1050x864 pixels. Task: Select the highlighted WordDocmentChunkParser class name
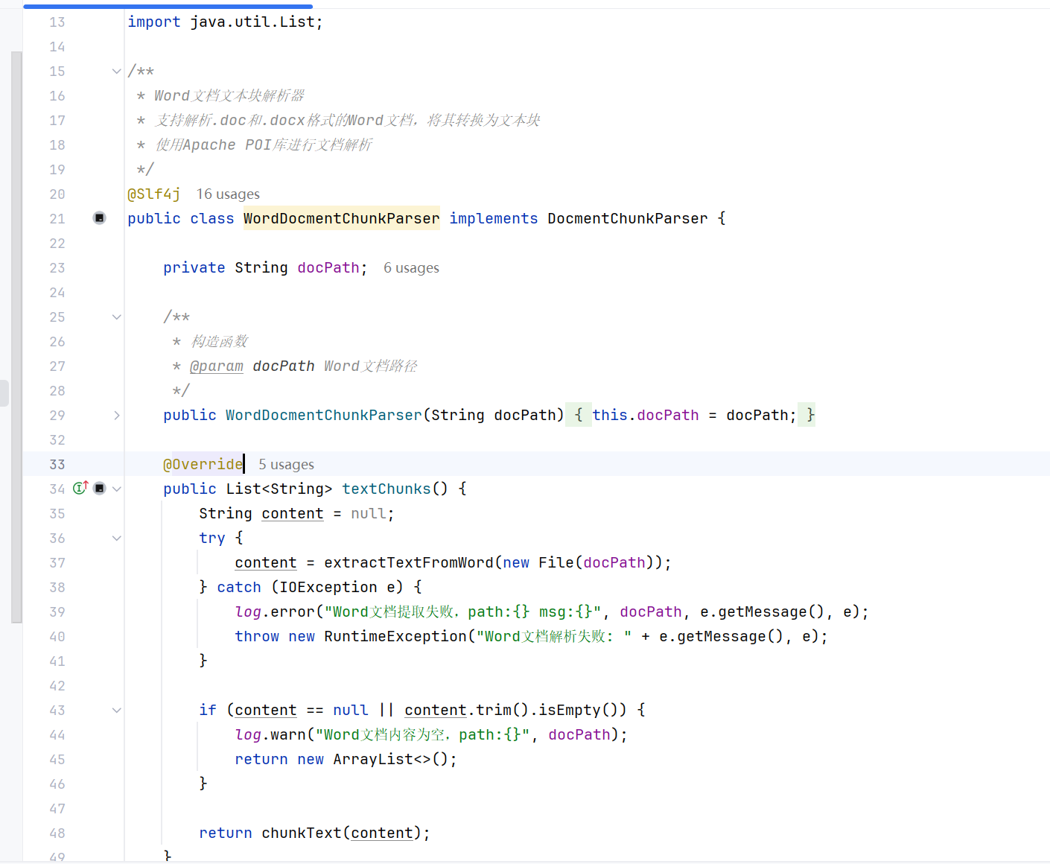tap(341, 217)
